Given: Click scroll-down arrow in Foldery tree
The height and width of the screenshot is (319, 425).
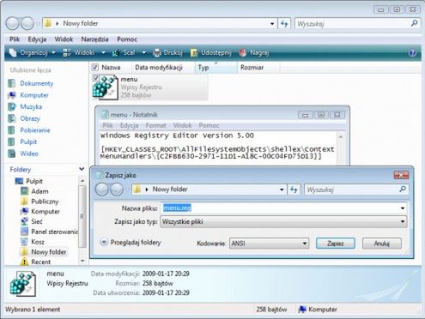Looking at the screenshot, I should coord(82,261).
